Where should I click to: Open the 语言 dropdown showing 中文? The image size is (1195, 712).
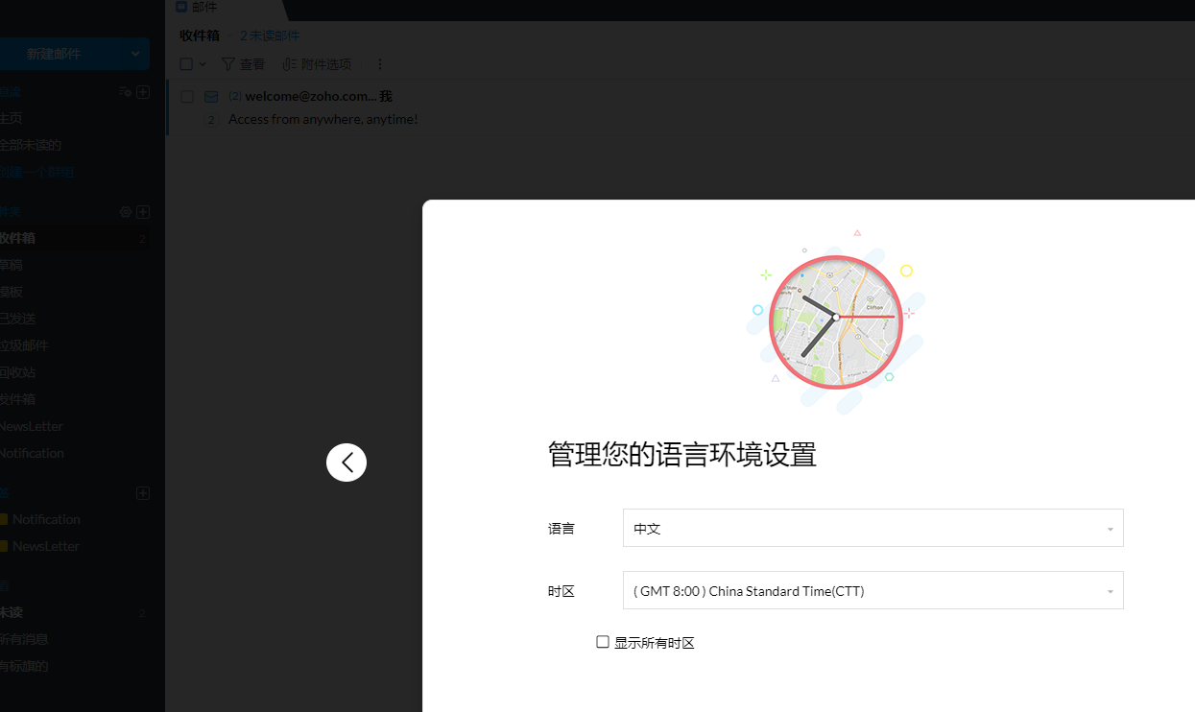pyautogui.click(x=872, y=528)
